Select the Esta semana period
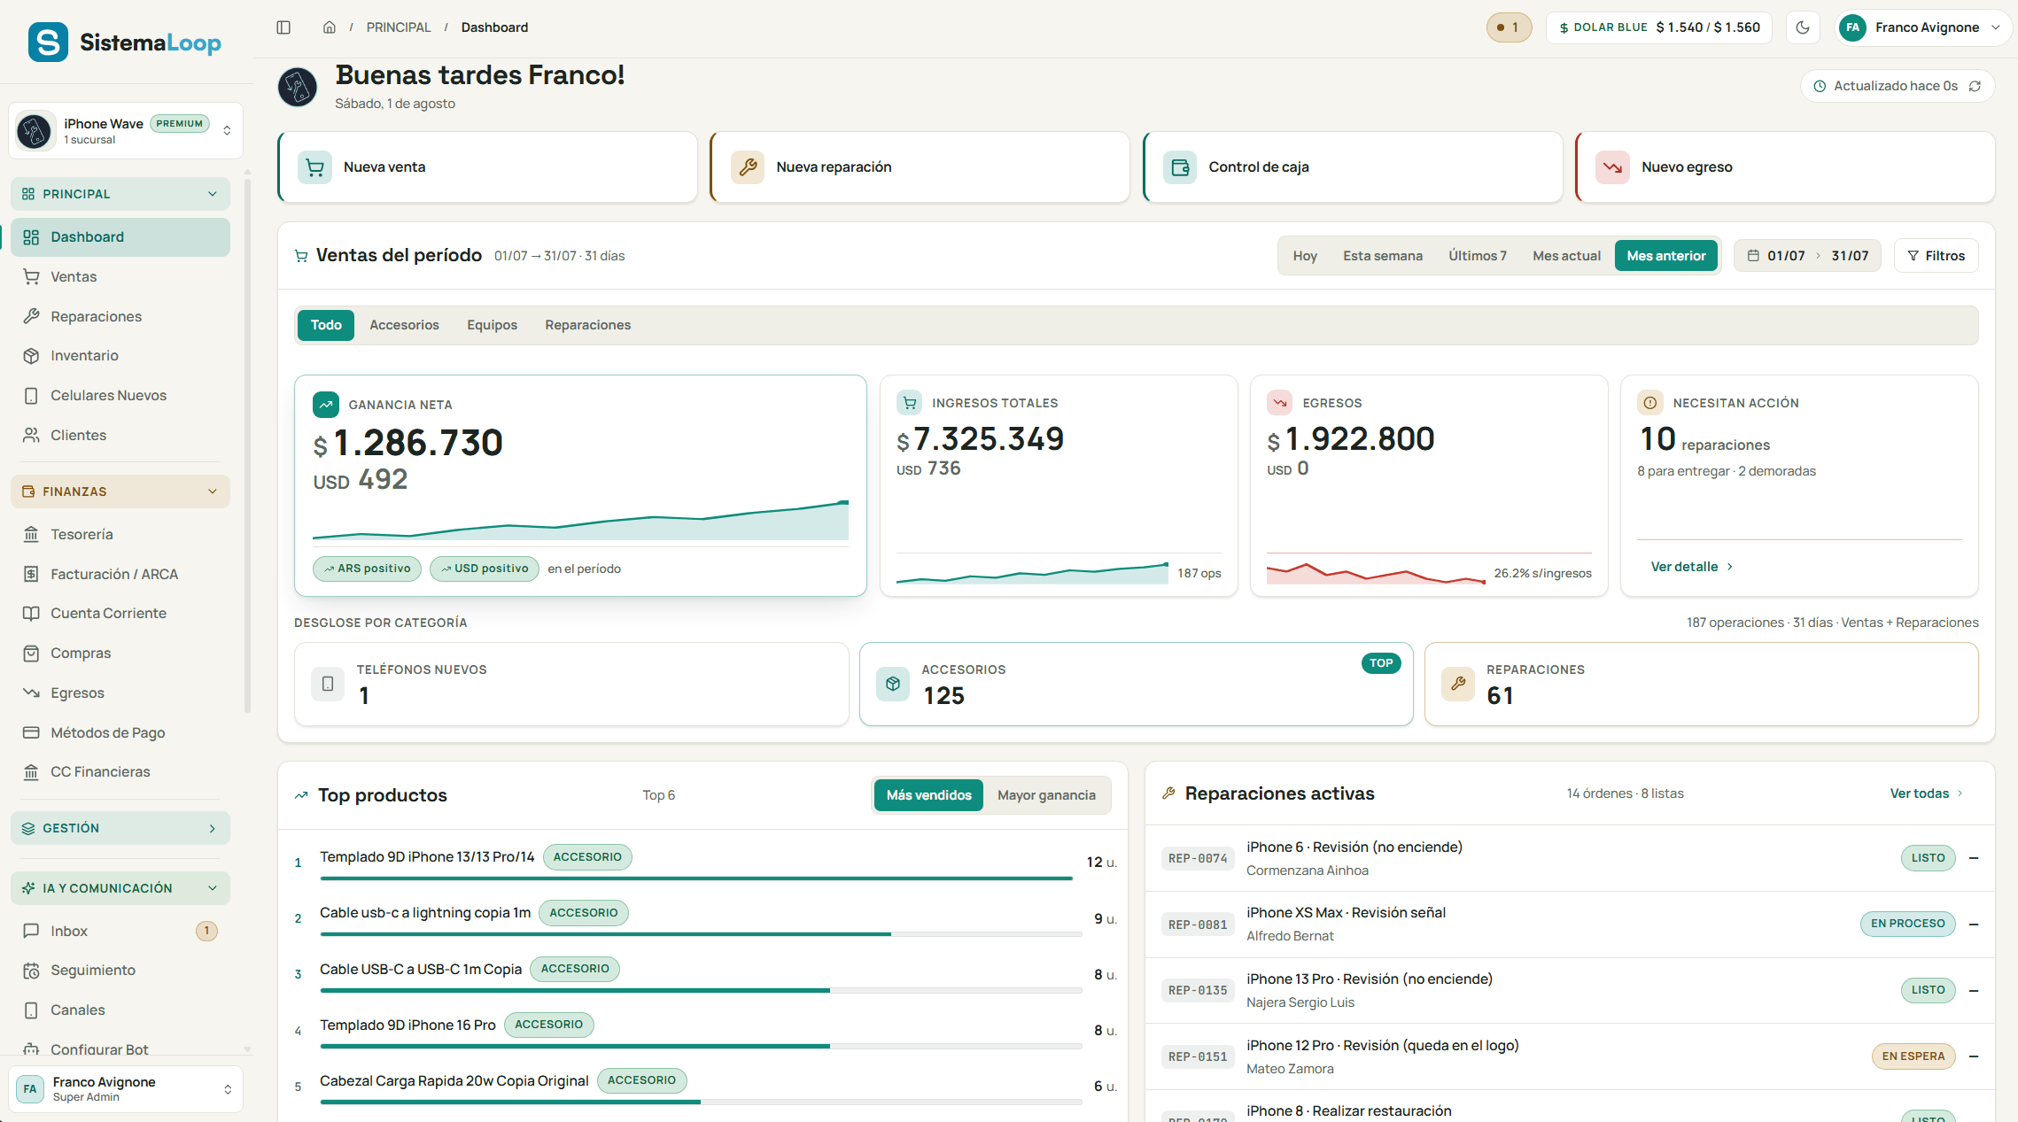This screenshot has height=1122, width=2018. (1383, 256)
